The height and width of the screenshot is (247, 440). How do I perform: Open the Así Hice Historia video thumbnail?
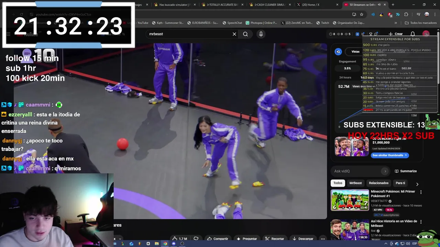click(350, 229)
